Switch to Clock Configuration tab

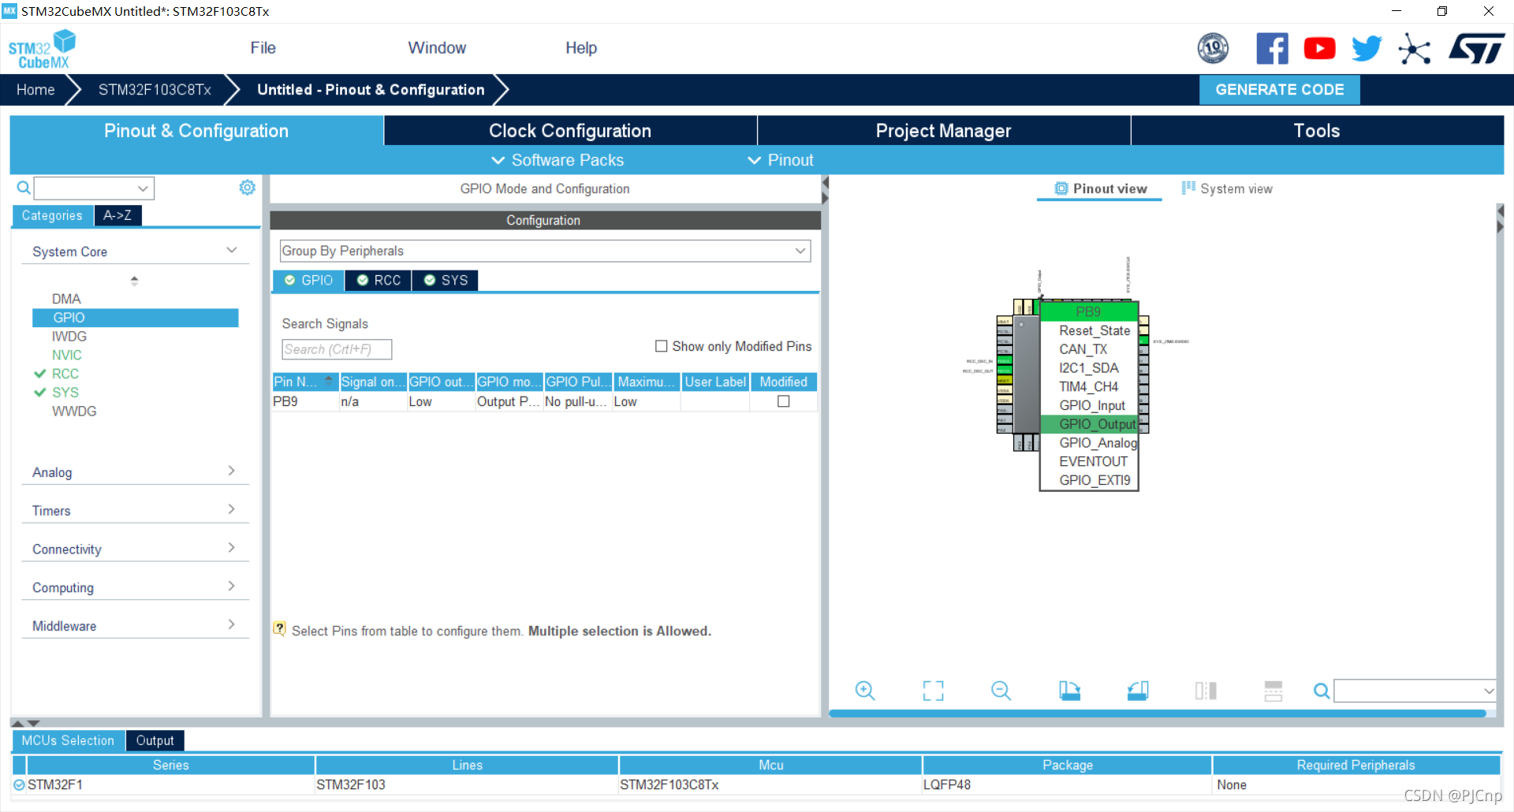tap(570, 131)
